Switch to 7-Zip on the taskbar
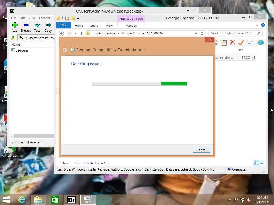274x205 pixels. (71, 200)
